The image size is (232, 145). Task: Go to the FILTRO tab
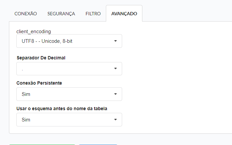(x=93, y=14)
